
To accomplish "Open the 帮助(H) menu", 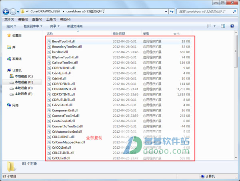I will coord(65,20).
